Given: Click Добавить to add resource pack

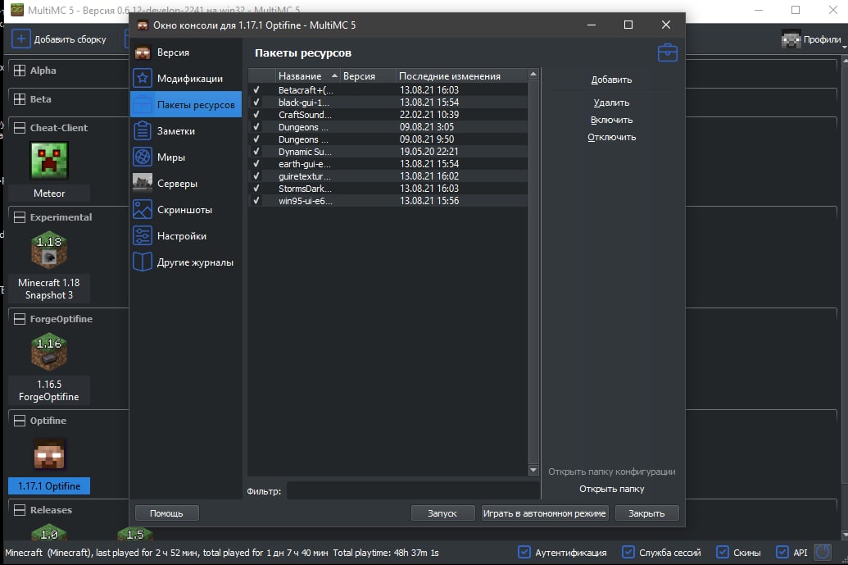Looking at the screenshot, I should [611, 80].
